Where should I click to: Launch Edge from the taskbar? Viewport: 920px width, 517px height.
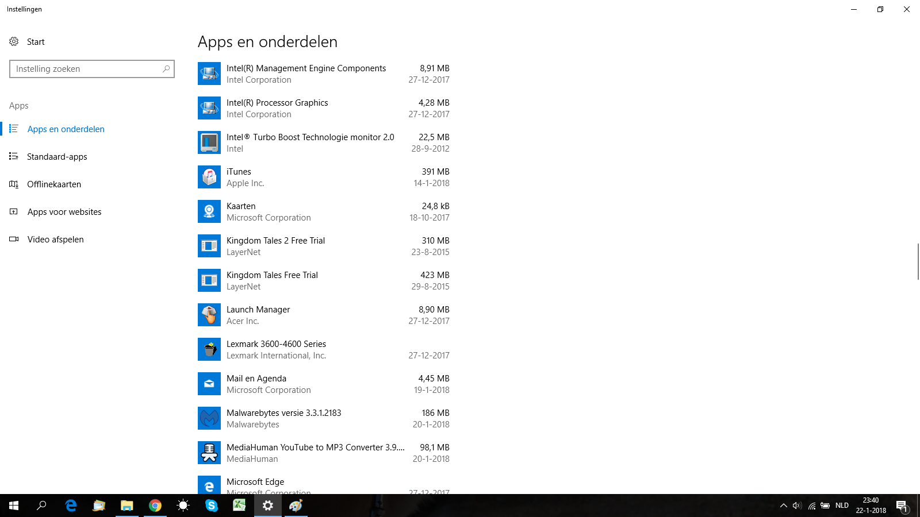[71, 506]
